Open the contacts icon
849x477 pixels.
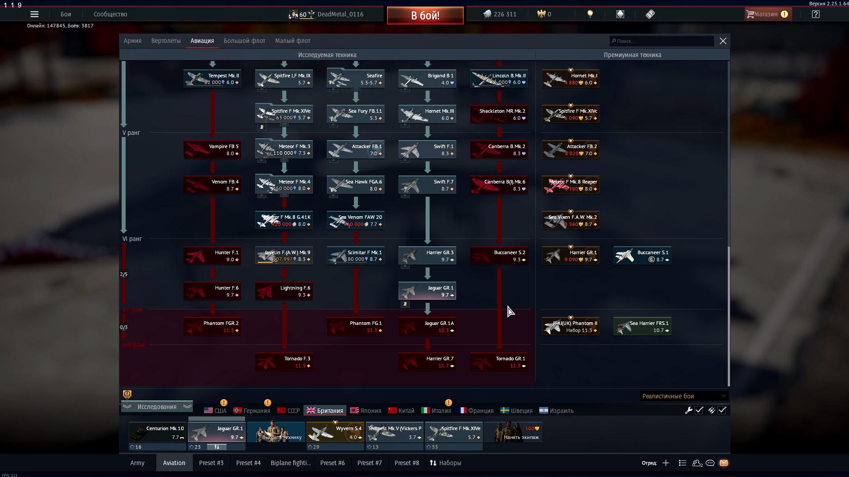pos(697,463)
